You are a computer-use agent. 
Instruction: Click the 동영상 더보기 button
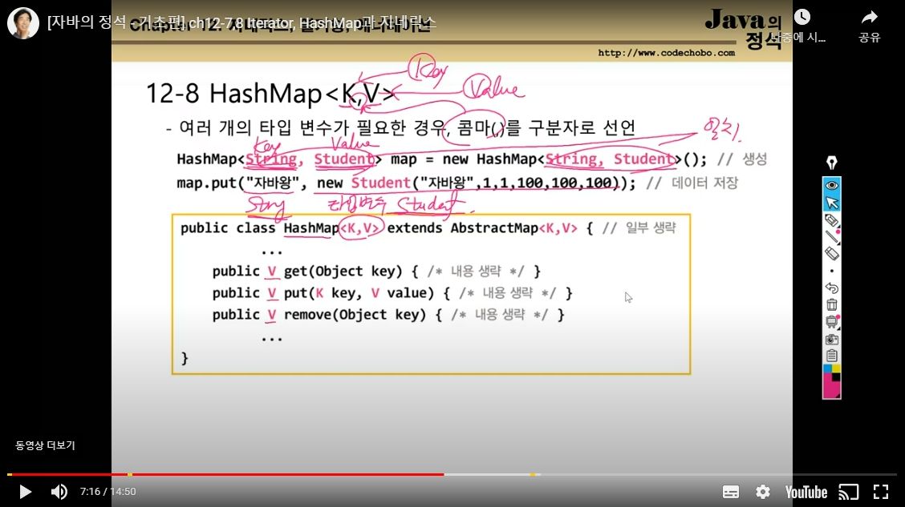click(x=45, y=445)
